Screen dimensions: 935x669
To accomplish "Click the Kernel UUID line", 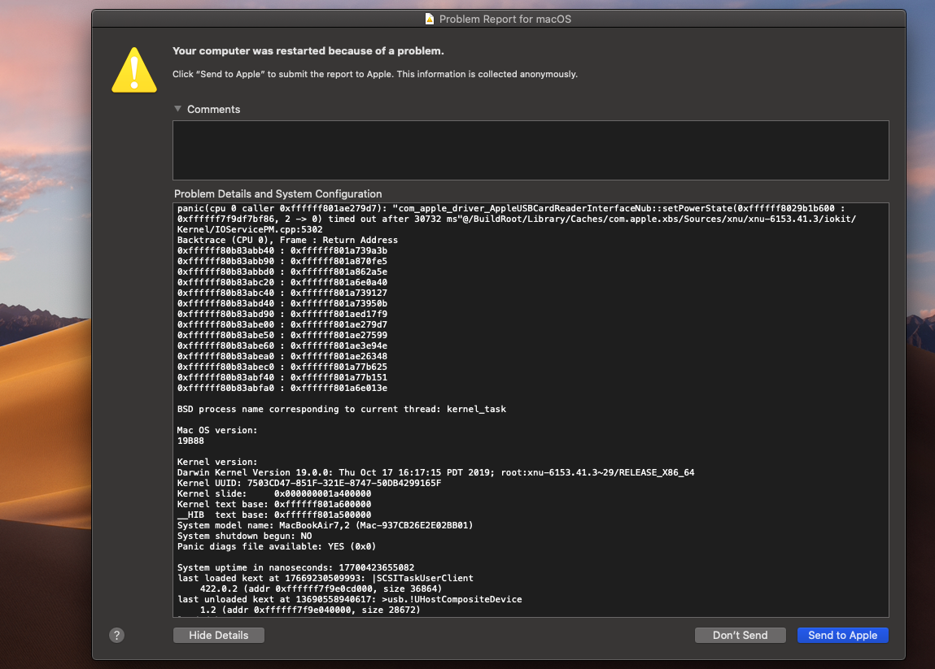I will pos(309,483).
